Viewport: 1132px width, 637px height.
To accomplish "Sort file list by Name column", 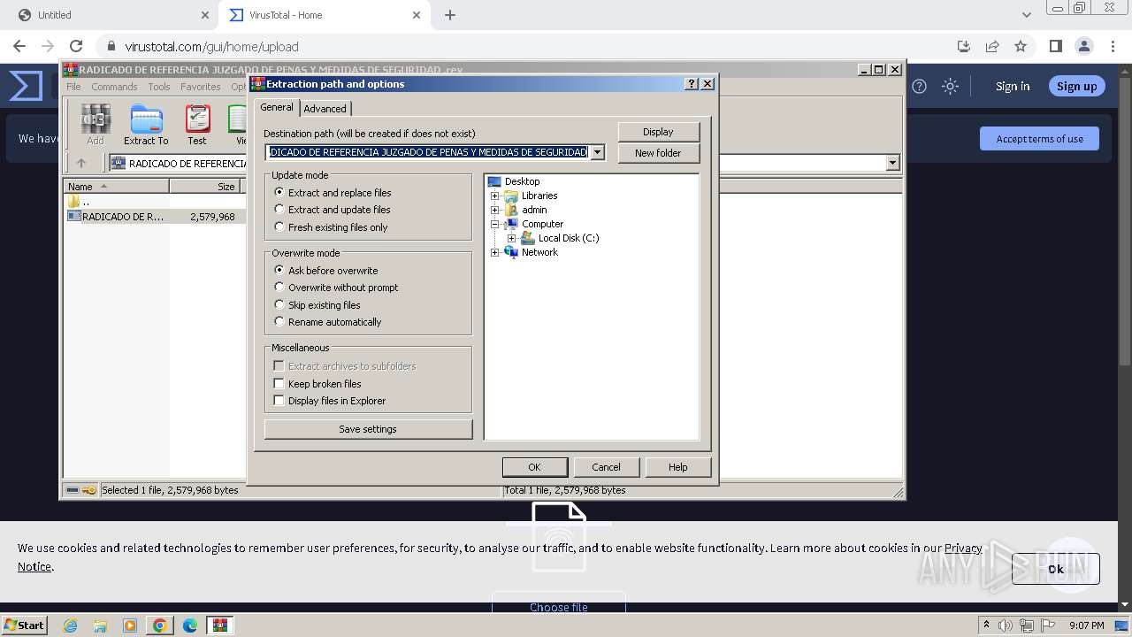I will (116, 186).
